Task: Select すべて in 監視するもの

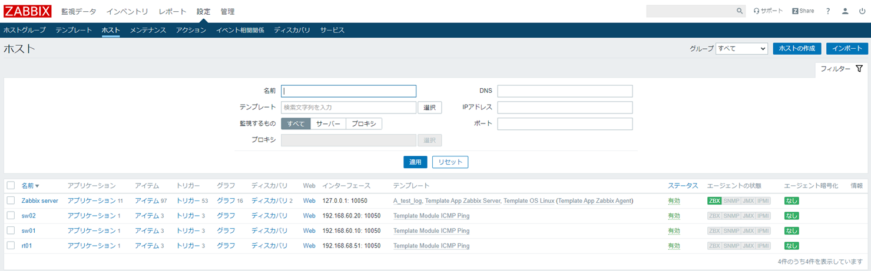Action: tap(296, 124)
